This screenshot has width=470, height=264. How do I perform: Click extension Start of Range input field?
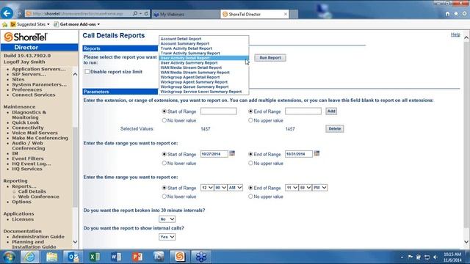point(219,111)
